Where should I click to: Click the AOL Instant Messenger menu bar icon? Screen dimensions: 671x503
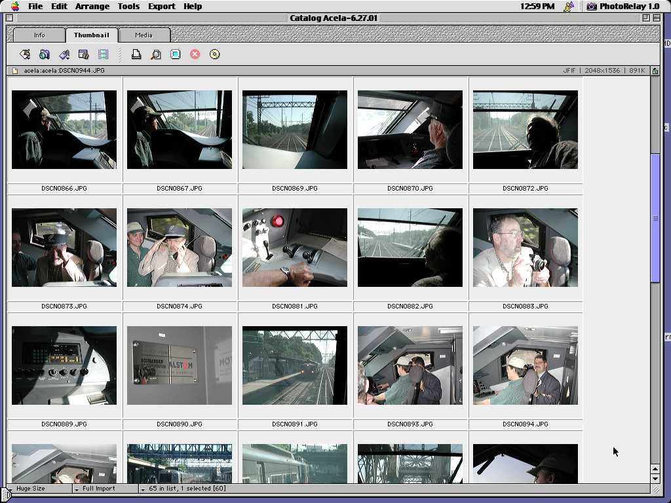click(x=569, y=7)
